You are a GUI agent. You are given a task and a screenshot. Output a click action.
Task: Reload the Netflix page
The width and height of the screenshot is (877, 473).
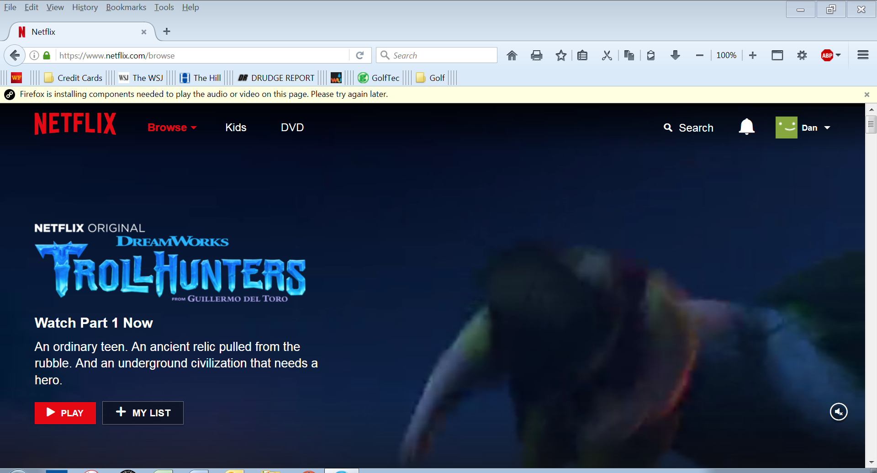click(x=360, y=55)
